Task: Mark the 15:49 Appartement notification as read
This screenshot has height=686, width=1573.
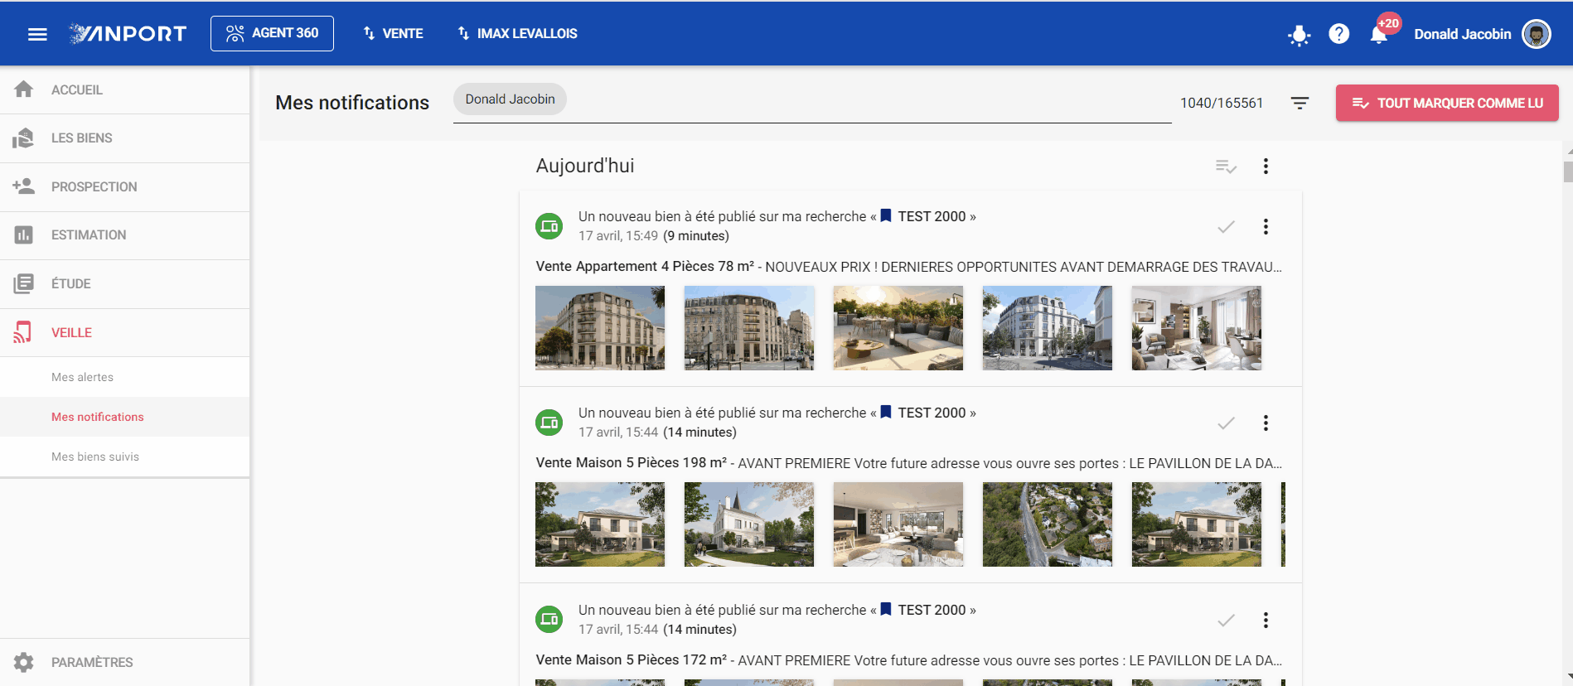Action: click(1226, 227)
